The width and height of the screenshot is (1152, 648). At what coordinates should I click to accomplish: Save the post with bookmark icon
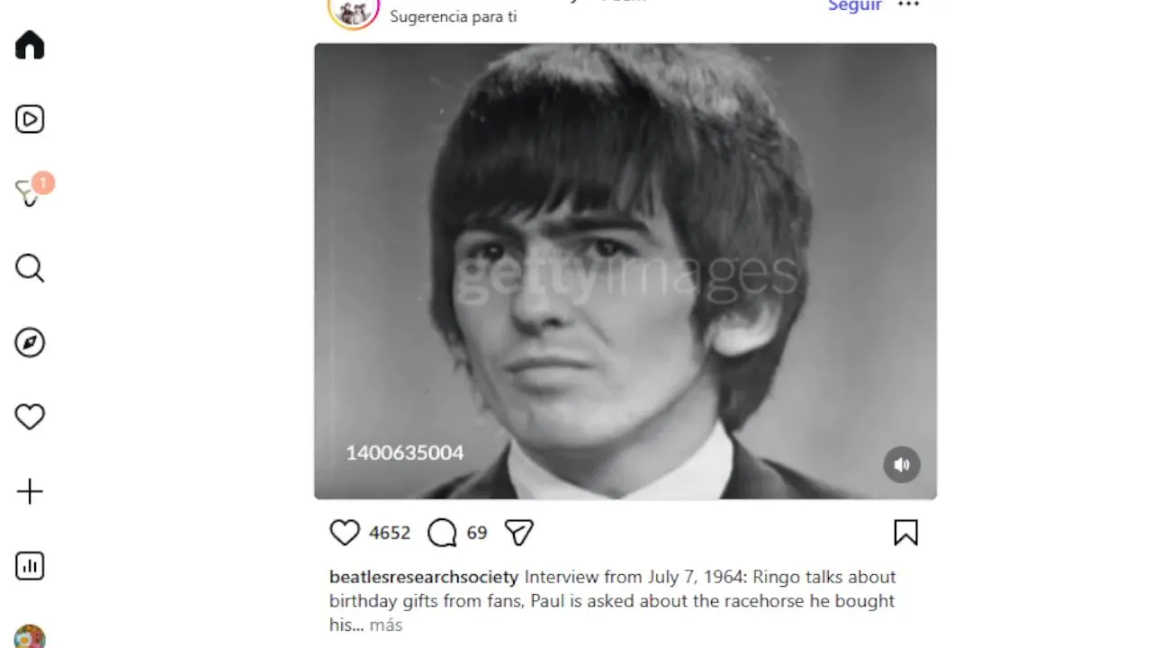(x=905, y=533)
